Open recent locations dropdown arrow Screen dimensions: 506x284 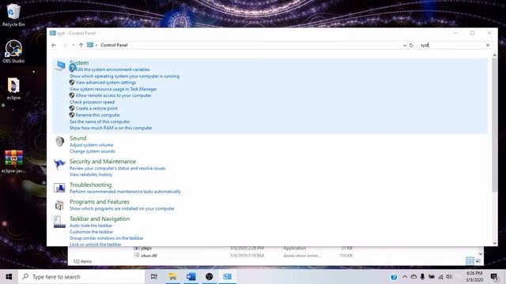[x=74, y=45]
